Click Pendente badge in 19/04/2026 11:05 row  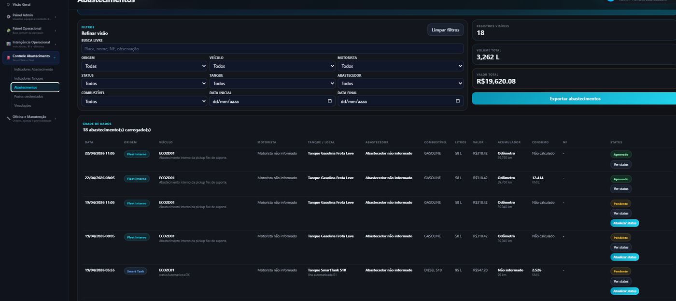[x=620, y=203]
